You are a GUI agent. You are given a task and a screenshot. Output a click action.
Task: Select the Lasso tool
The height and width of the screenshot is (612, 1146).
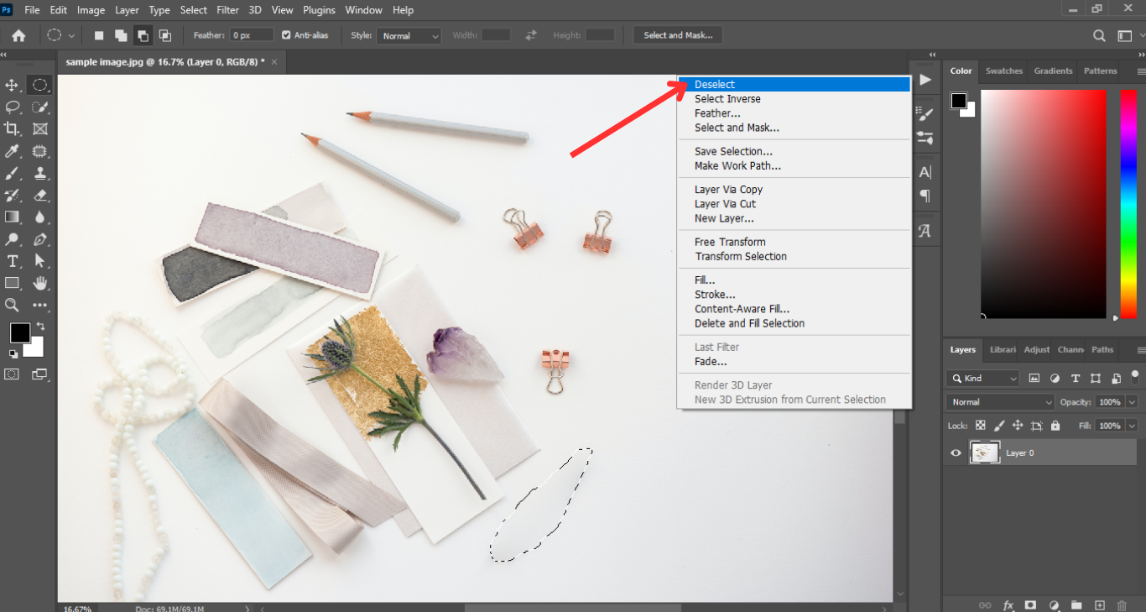pos(13,107)
